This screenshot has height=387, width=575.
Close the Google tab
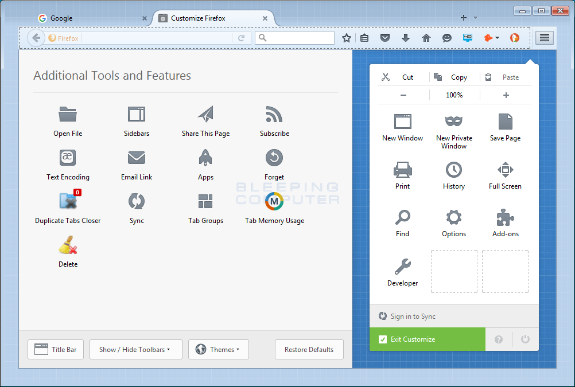(145, 18)
